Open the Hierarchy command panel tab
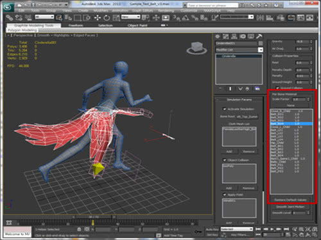Viewport: 321px width, 240px height. coord(234,36)
